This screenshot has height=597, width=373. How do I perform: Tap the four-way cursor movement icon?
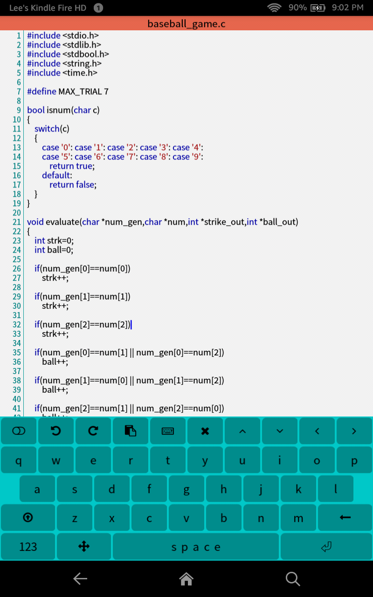click(x=83, y=546)
